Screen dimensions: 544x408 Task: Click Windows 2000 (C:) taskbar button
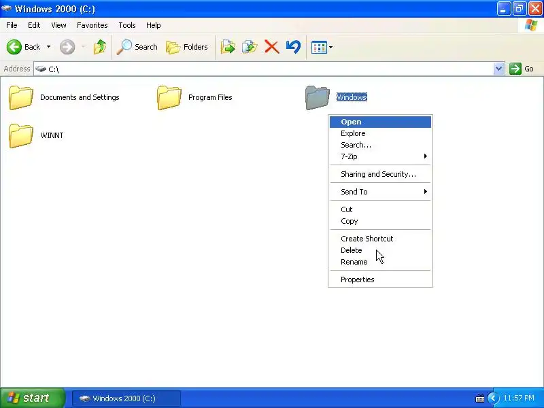point(126,398)
